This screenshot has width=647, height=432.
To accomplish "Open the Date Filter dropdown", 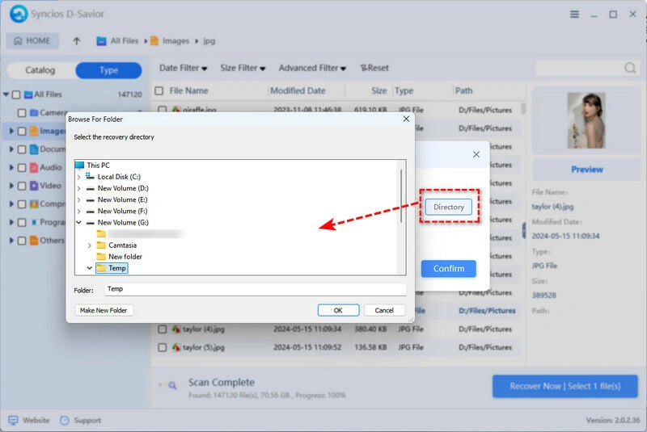I will tap(183, 69).
